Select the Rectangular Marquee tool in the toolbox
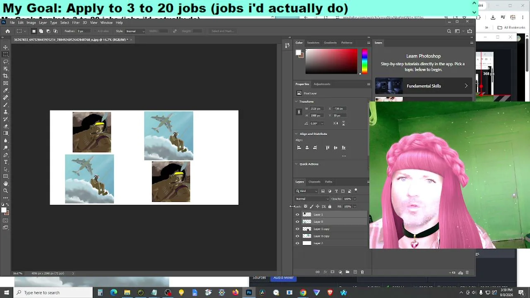530x298 pixels. (5, 54)
